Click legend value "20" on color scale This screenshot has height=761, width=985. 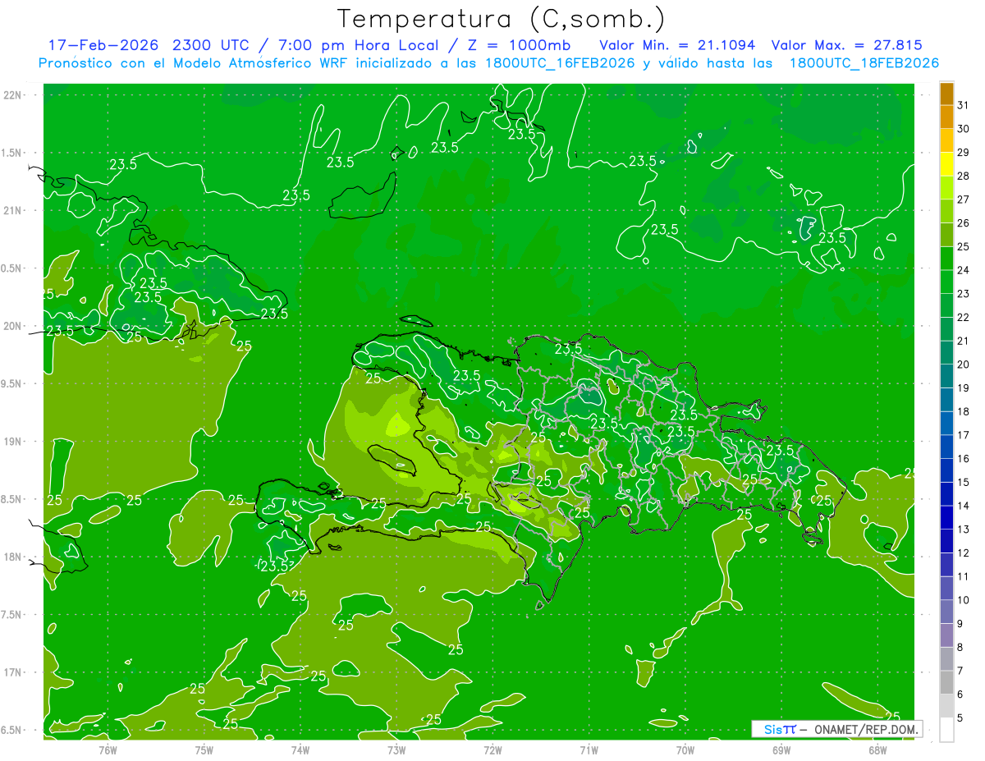point(963,364)
